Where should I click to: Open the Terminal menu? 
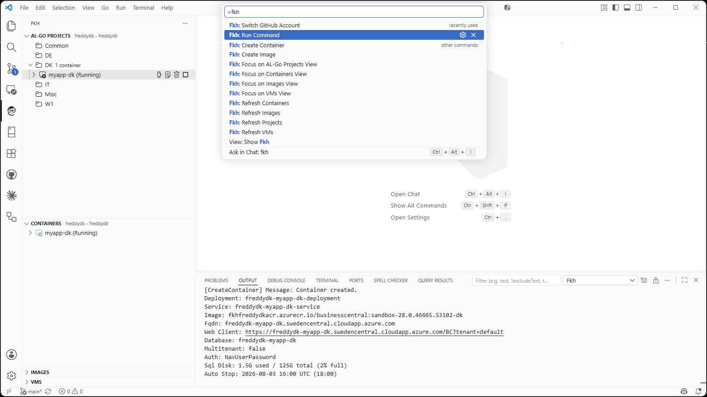click(x=144, y=8)
